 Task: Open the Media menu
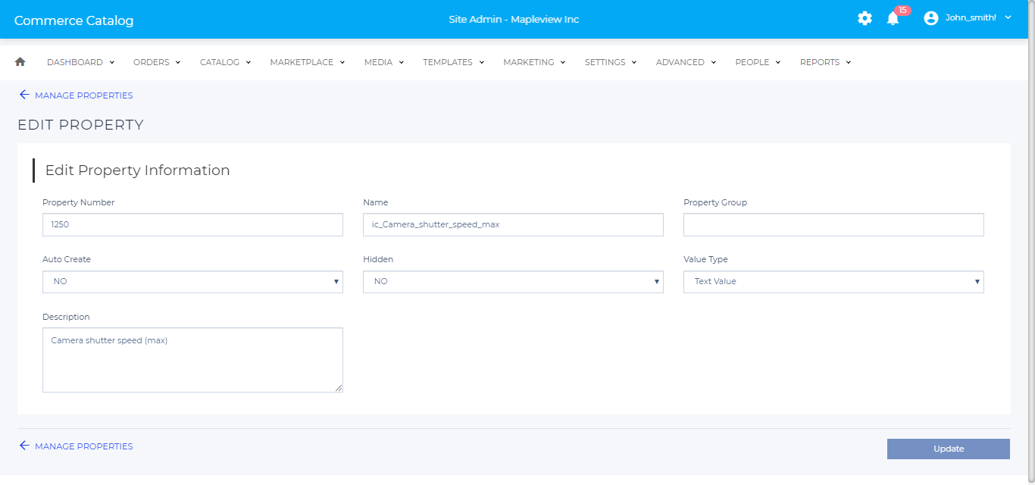(383, 62)
